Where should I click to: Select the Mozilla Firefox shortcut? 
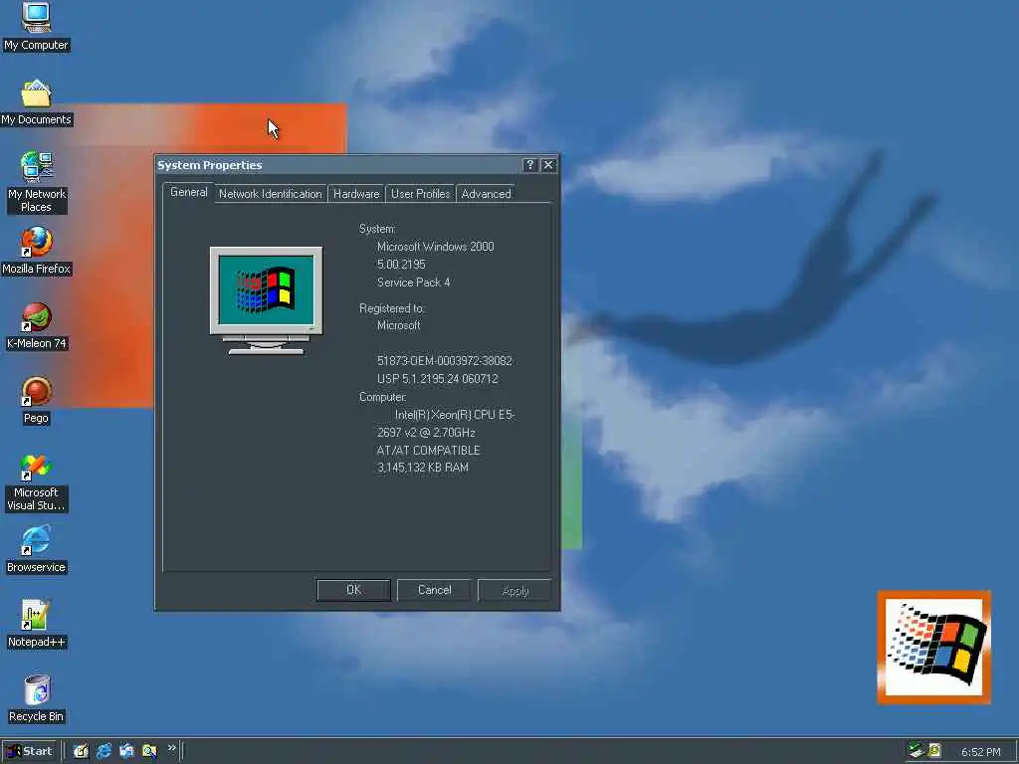pyautogui.click(x=37, y=251)
